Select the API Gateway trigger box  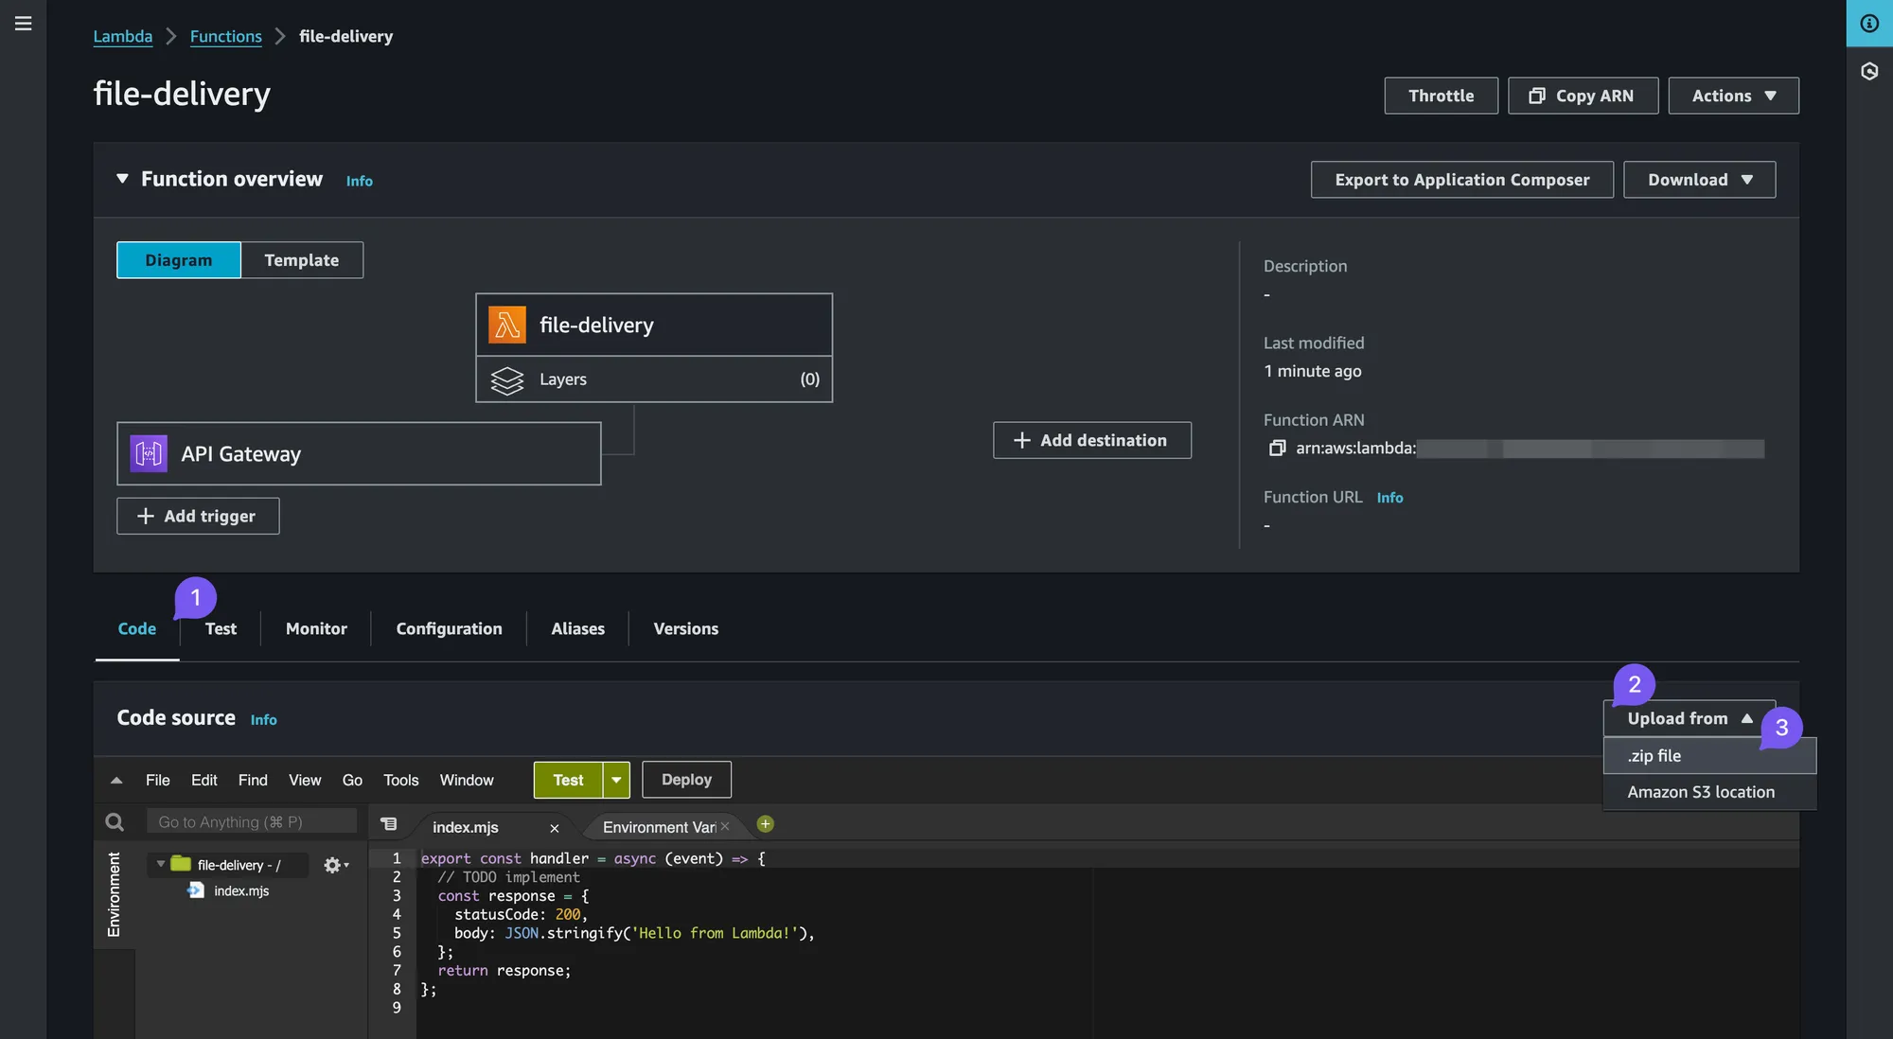tap(359, 453)
